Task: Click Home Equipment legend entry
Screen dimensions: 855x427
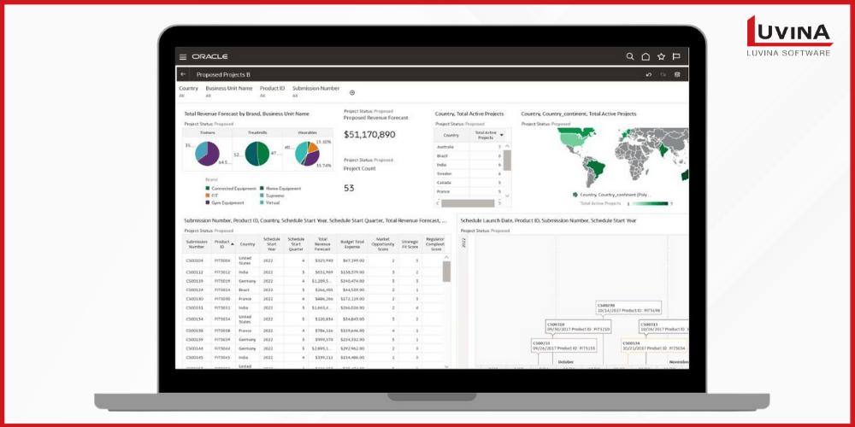Action: click(x=280, y=189)
